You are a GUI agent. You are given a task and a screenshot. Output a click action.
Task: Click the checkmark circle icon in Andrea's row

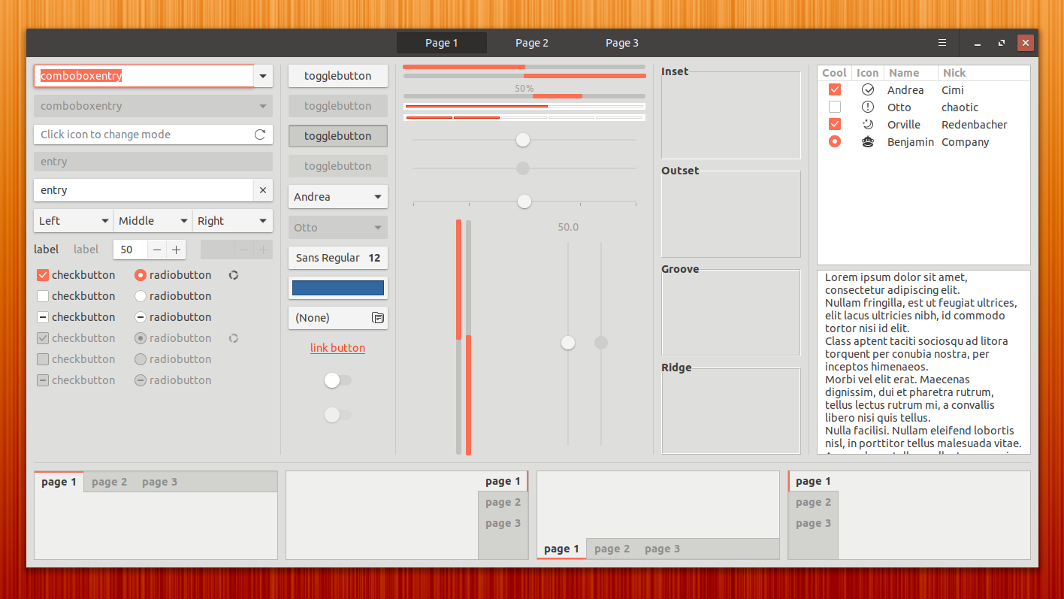pos(868,90)
